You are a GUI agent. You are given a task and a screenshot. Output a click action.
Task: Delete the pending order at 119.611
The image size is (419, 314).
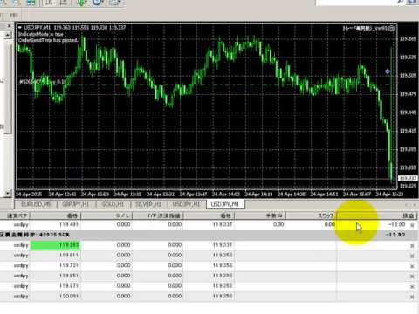(x=412, y=256)
